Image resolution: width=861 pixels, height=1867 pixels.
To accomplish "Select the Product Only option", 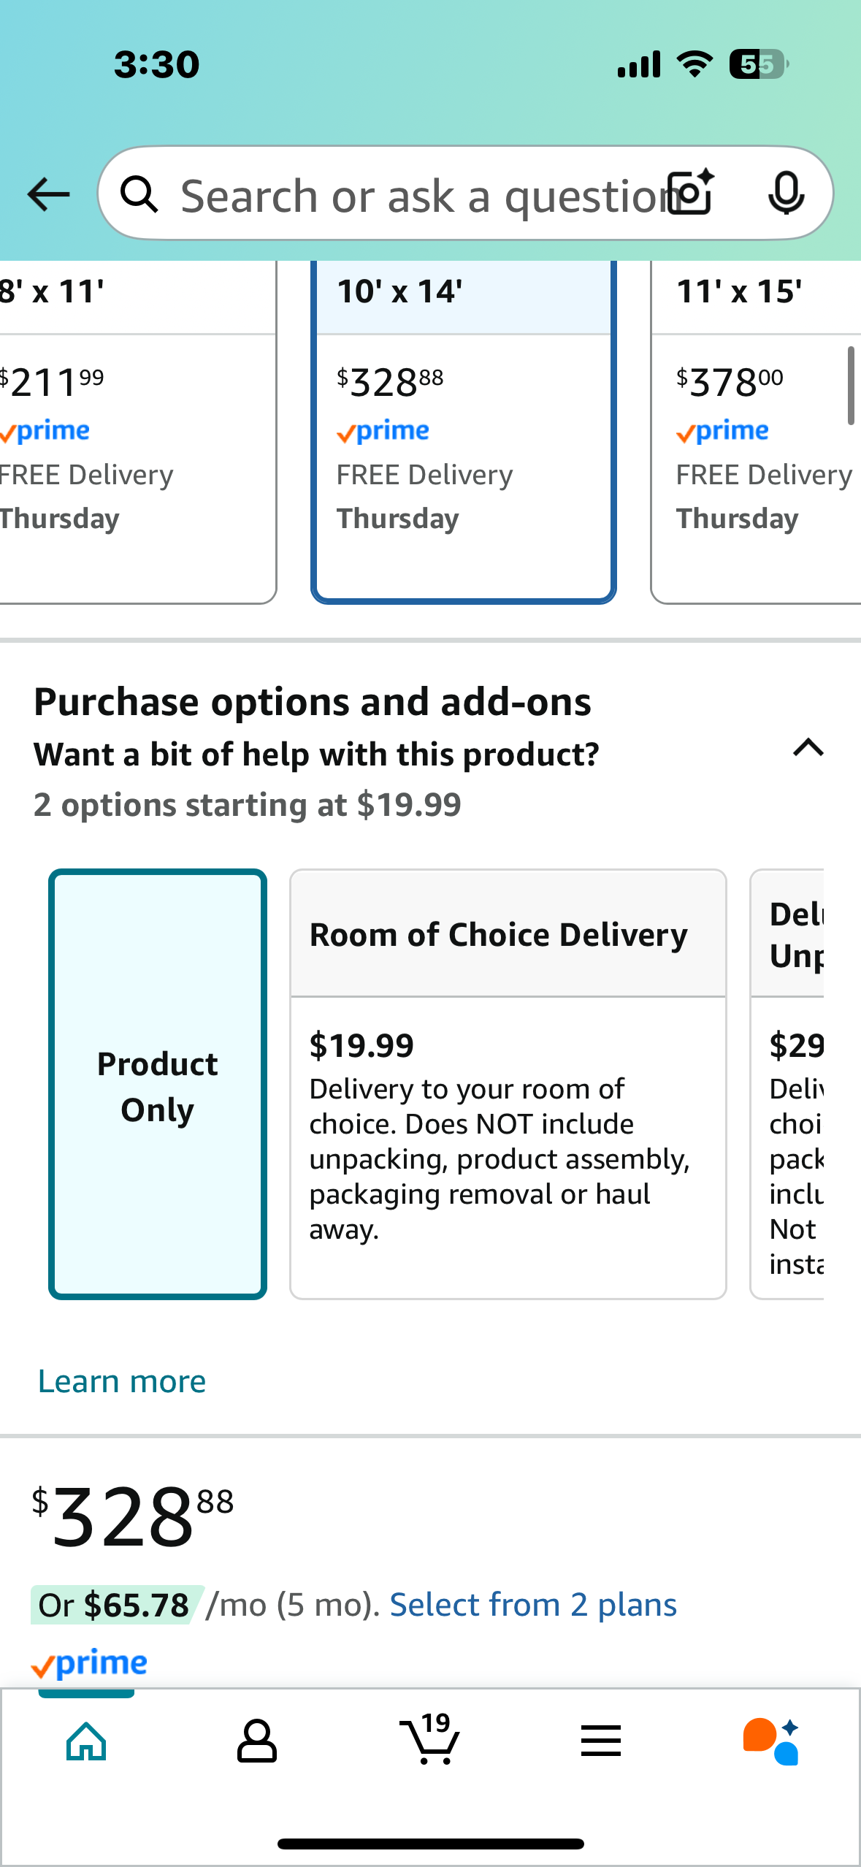I will click(158, 1084).
